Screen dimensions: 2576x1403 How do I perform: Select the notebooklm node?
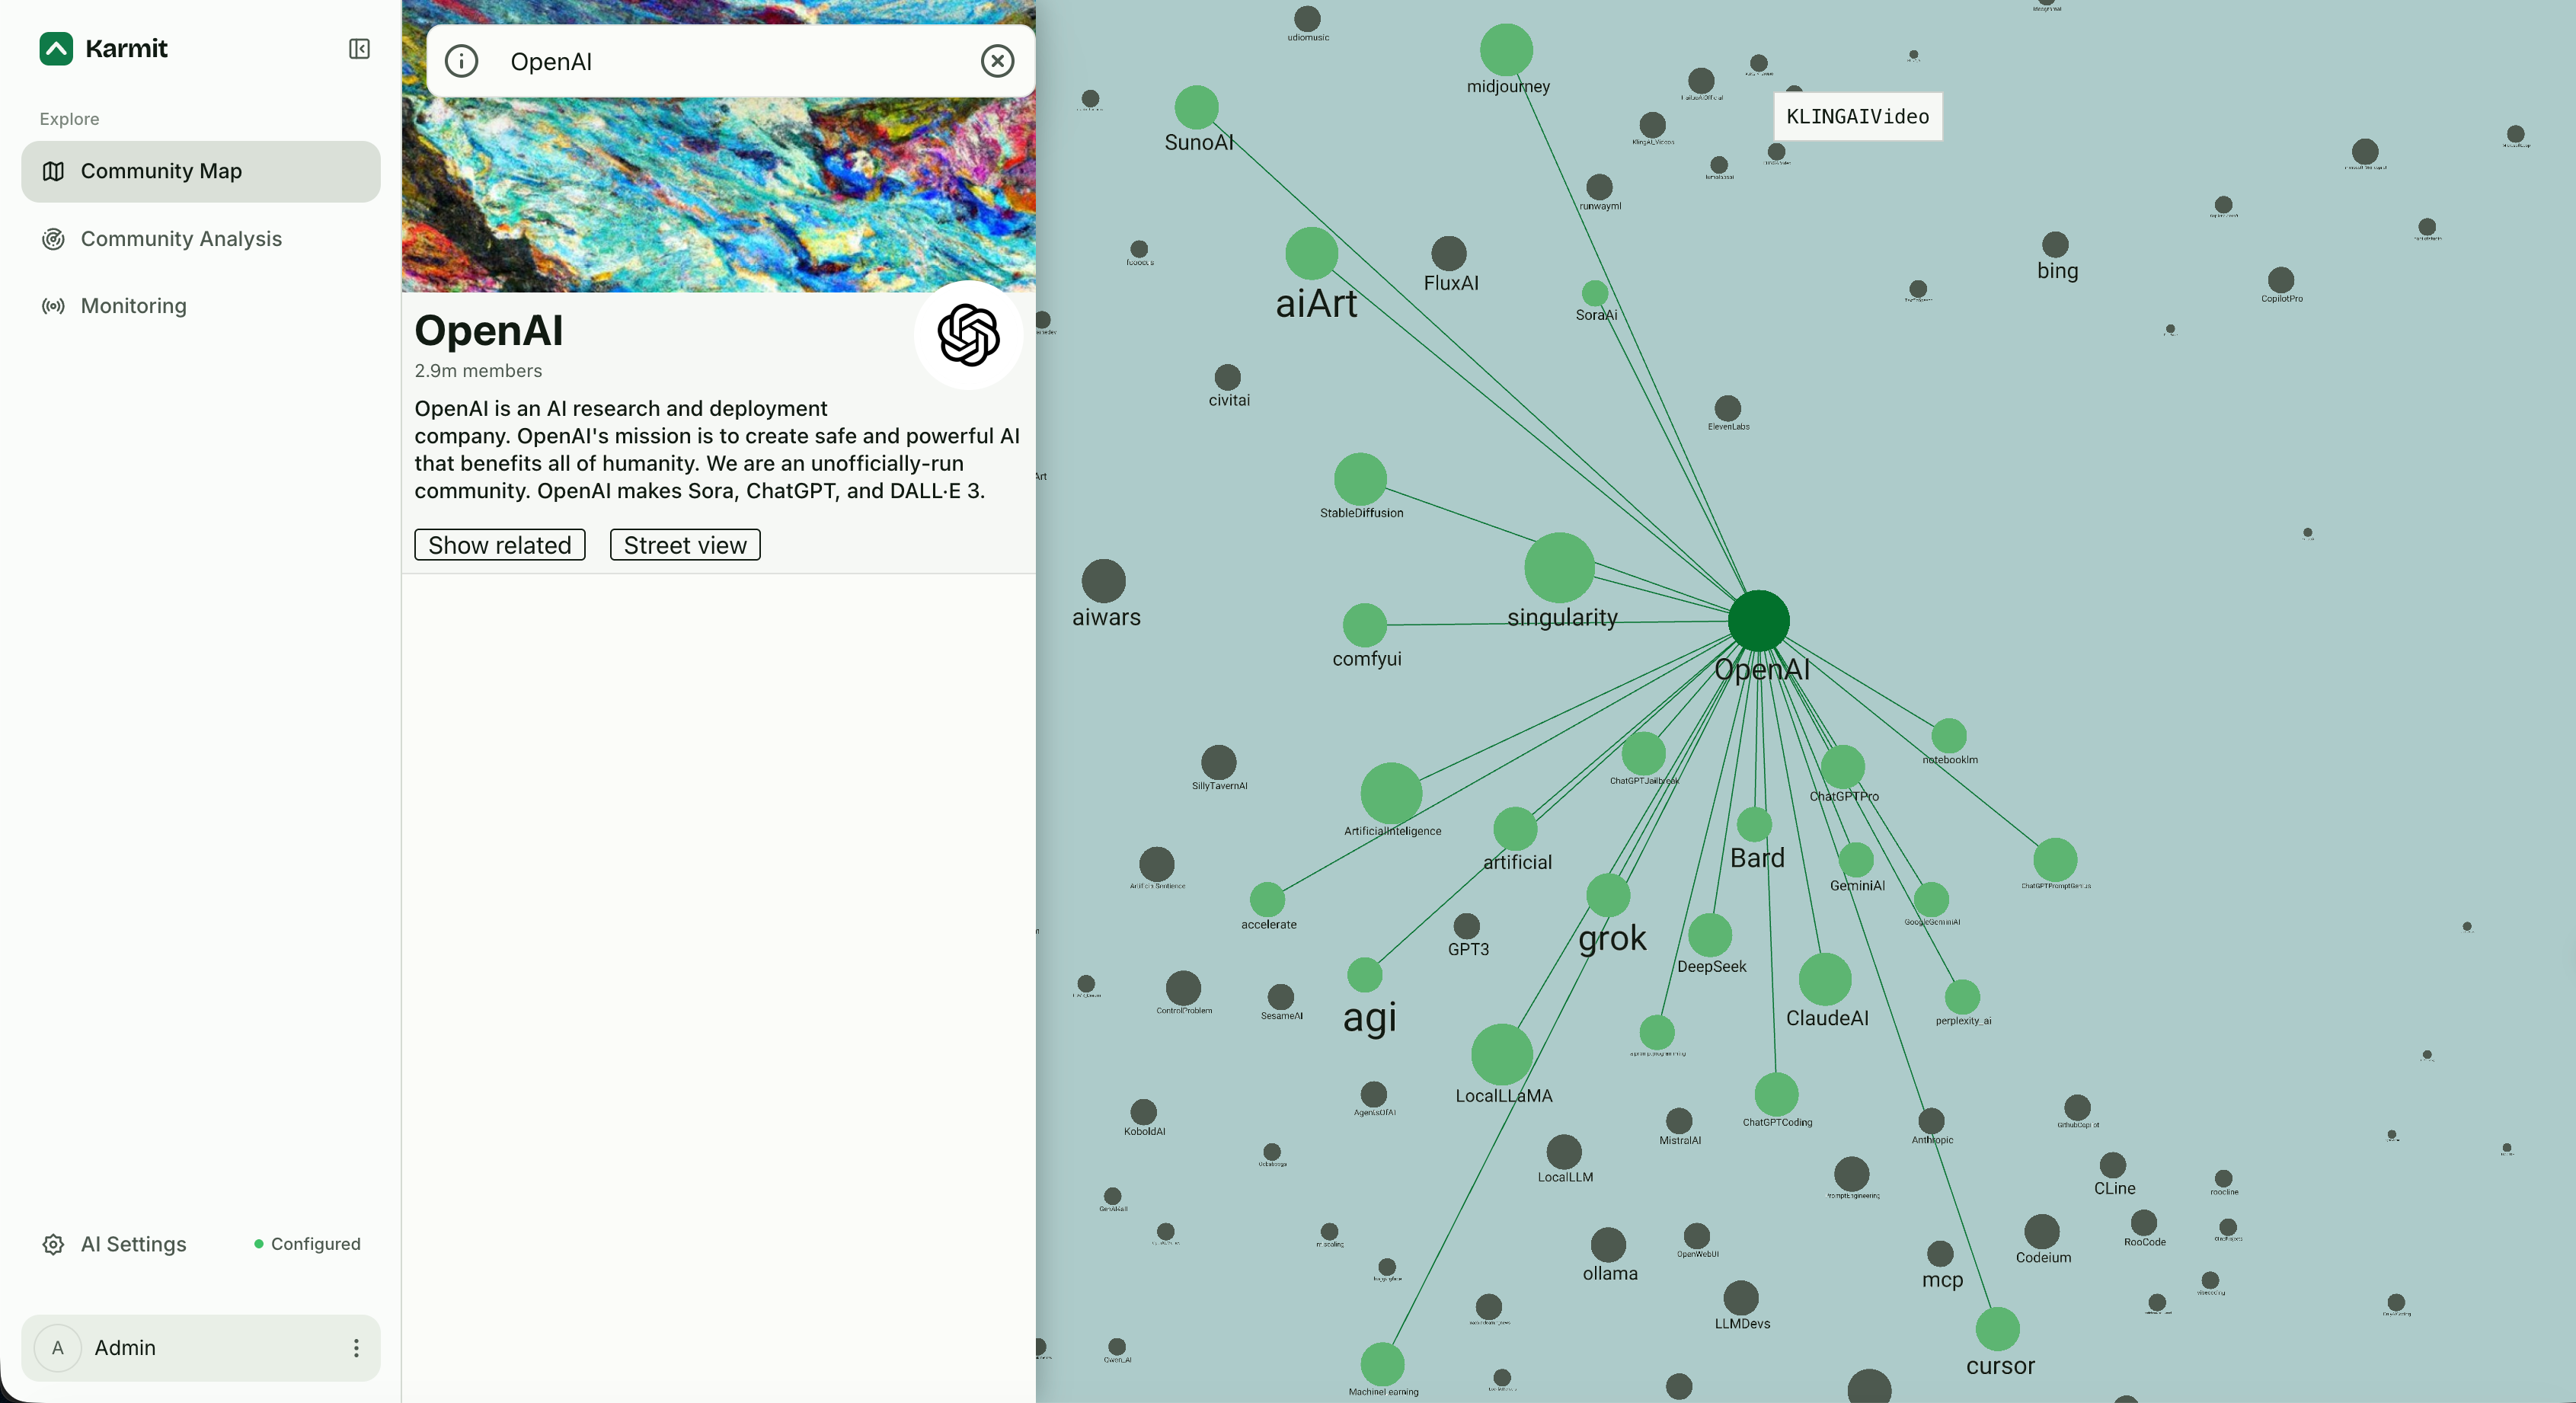point(1949,736)
